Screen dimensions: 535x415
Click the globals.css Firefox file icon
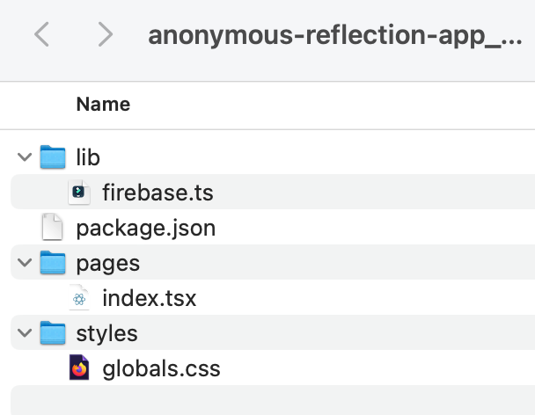79,368
